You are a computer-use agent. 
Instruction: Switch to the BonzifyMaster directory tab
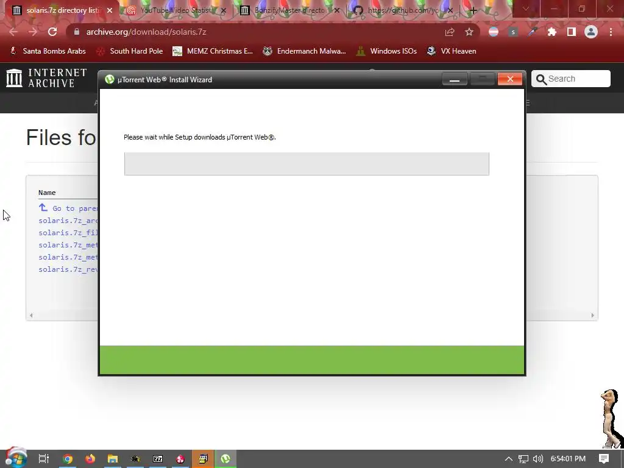pos(289,10)
